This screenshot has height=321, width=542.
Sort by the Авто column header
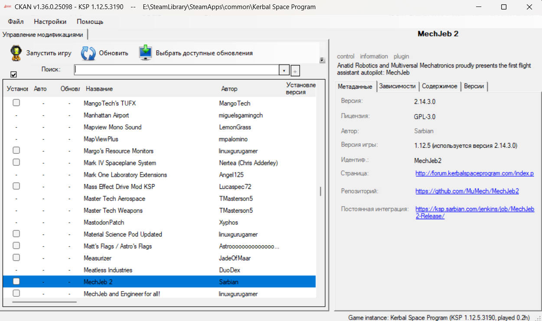coord(40,89)
